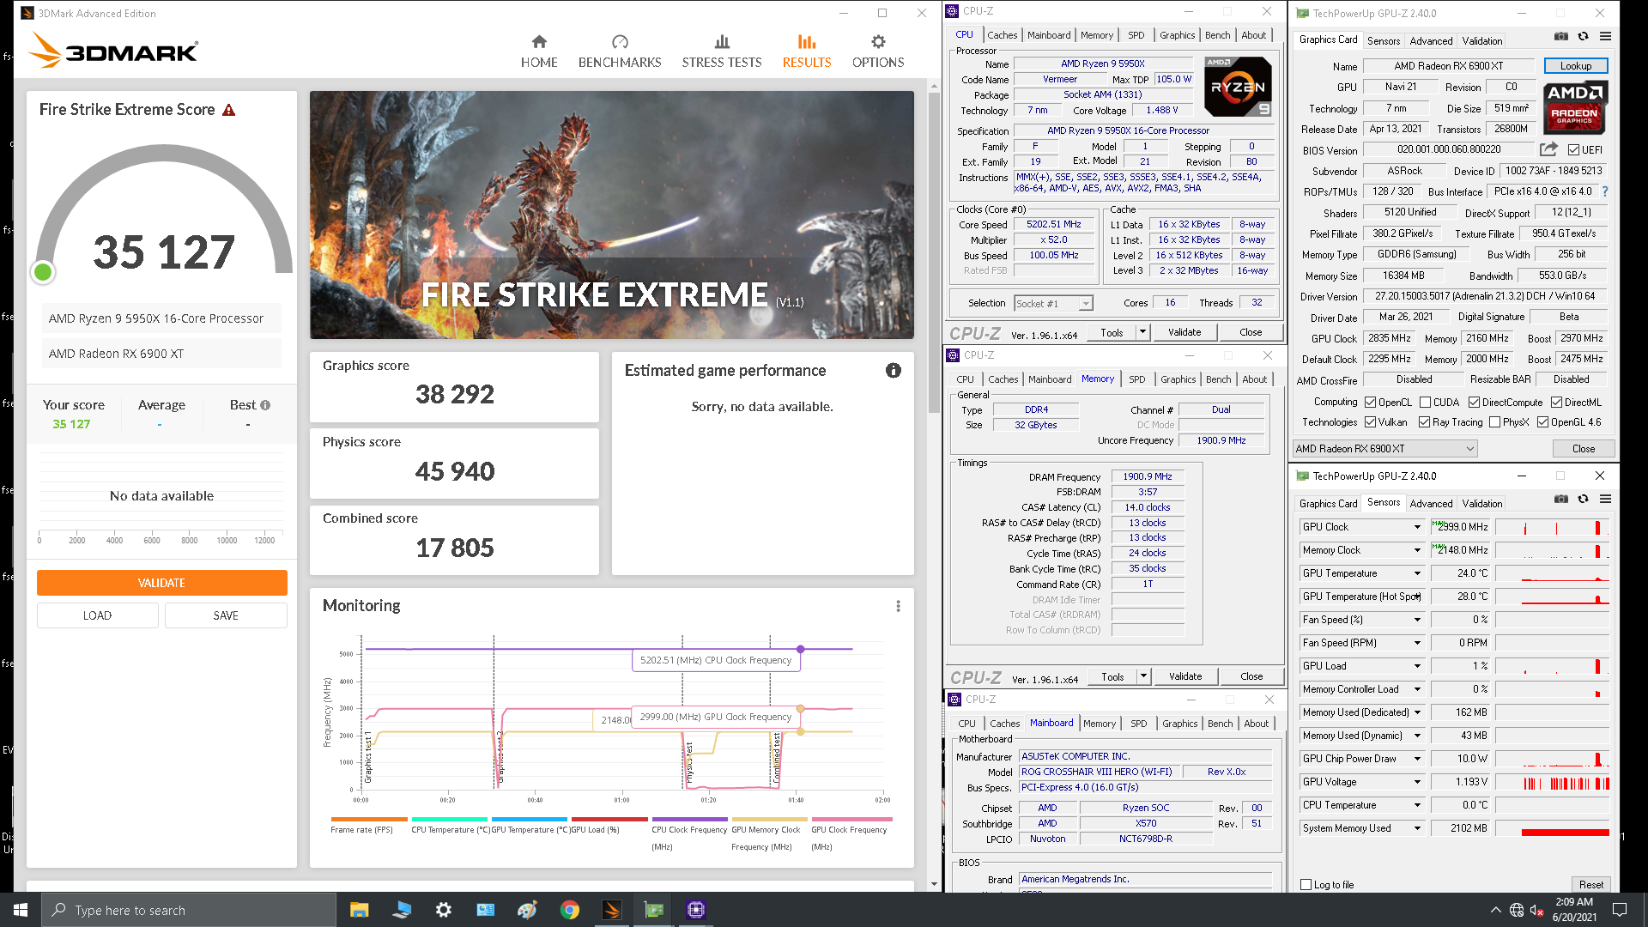Screen dimensions: 1648x927
Task: Open GPU Voltage sensor dropdown
Action: (1417, 782)
